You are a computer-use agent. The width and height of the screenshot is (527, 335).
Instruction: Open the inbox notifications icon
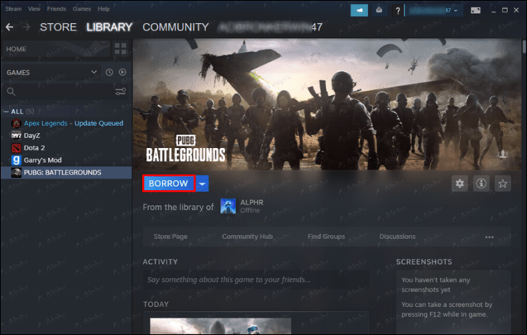click(379, 11)
